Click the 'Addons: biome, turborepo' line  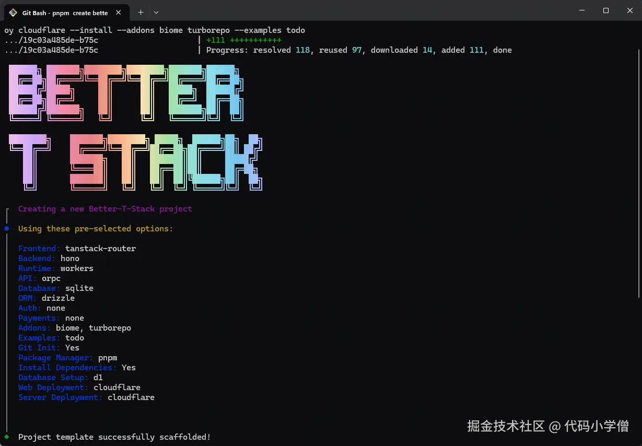coord(75,328)
